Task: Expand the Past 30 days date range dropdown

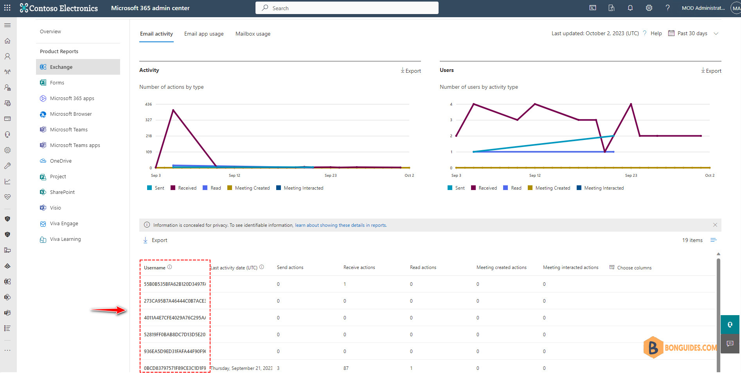Action: [x=693, y=33]
